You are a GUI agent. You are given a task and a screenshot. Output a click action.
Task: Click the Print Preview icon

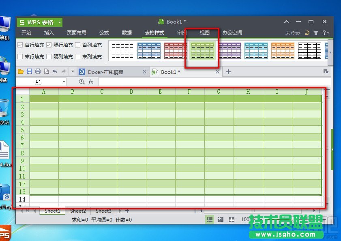(47, 71)
